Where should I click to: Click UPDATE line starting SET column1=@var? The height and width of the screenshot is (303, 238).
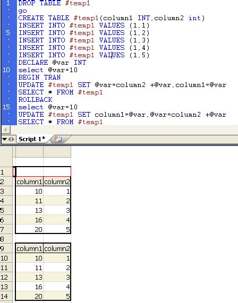[x=122, y=115]
